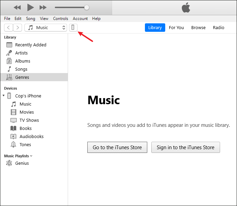Viewport: 237px width, 206px height.
Task: Open the Account menu
Action: (80, 19)
